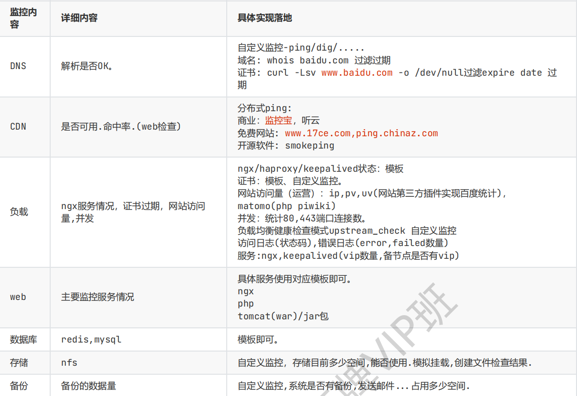This screenshot has width=577, height=396.
Task: Click the line 域名: whois baidu.com 过滤过期
Action: point(314,61)
